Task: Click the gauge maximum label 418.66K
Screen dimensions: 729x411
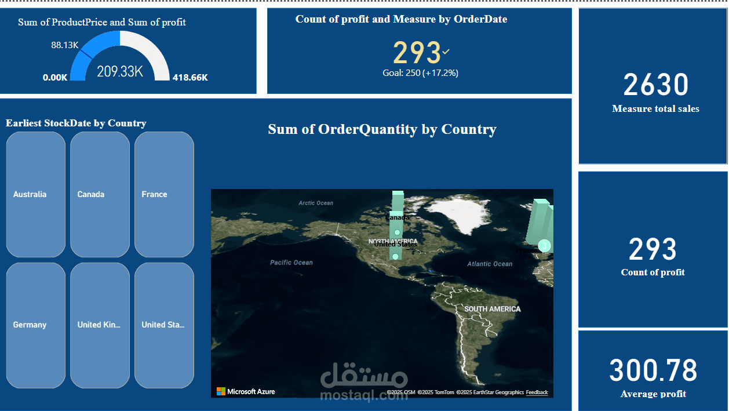Action: (x=190, y=77)
